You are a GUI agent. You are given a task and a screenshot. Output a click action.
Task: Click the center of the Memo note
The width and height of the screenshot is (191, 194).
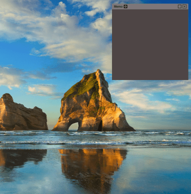click(x=150, y=45)
